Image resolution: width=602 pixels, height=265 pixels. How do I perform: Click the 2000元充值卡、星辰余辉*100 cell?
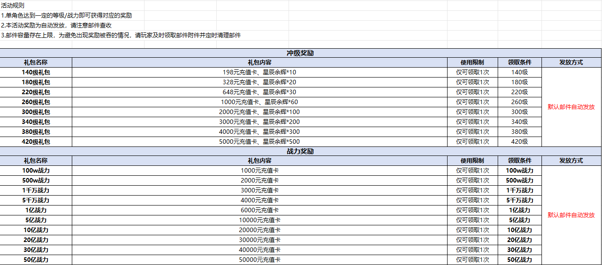259,112
